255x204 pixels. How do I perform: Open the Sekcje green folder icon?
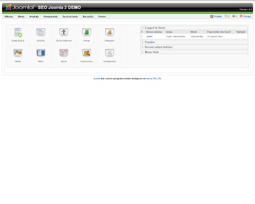click(87, 32)
